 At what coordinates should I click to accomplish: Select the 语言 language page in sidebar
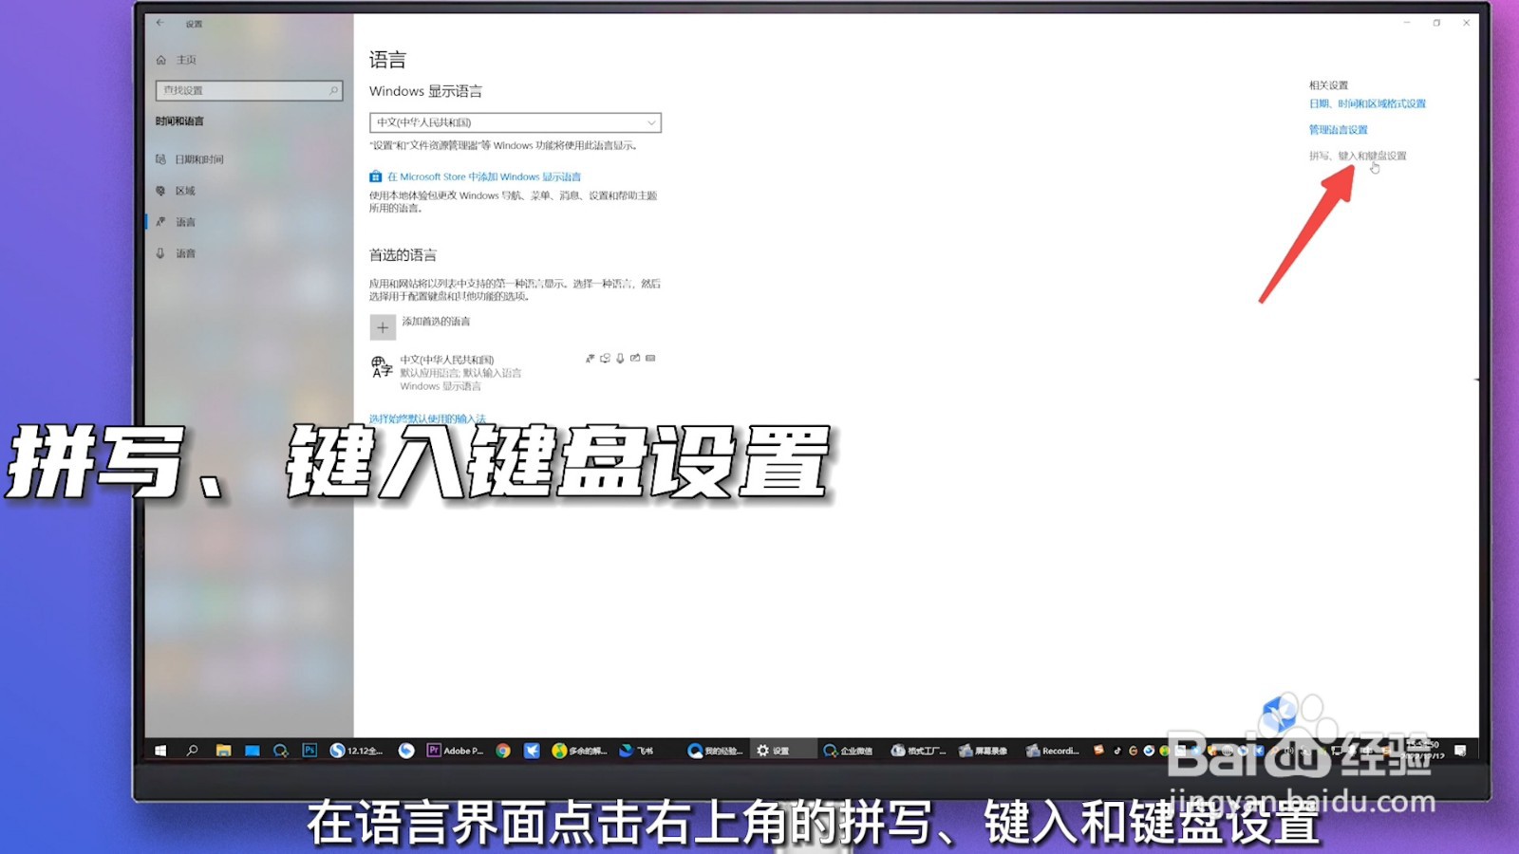[176, 222]
